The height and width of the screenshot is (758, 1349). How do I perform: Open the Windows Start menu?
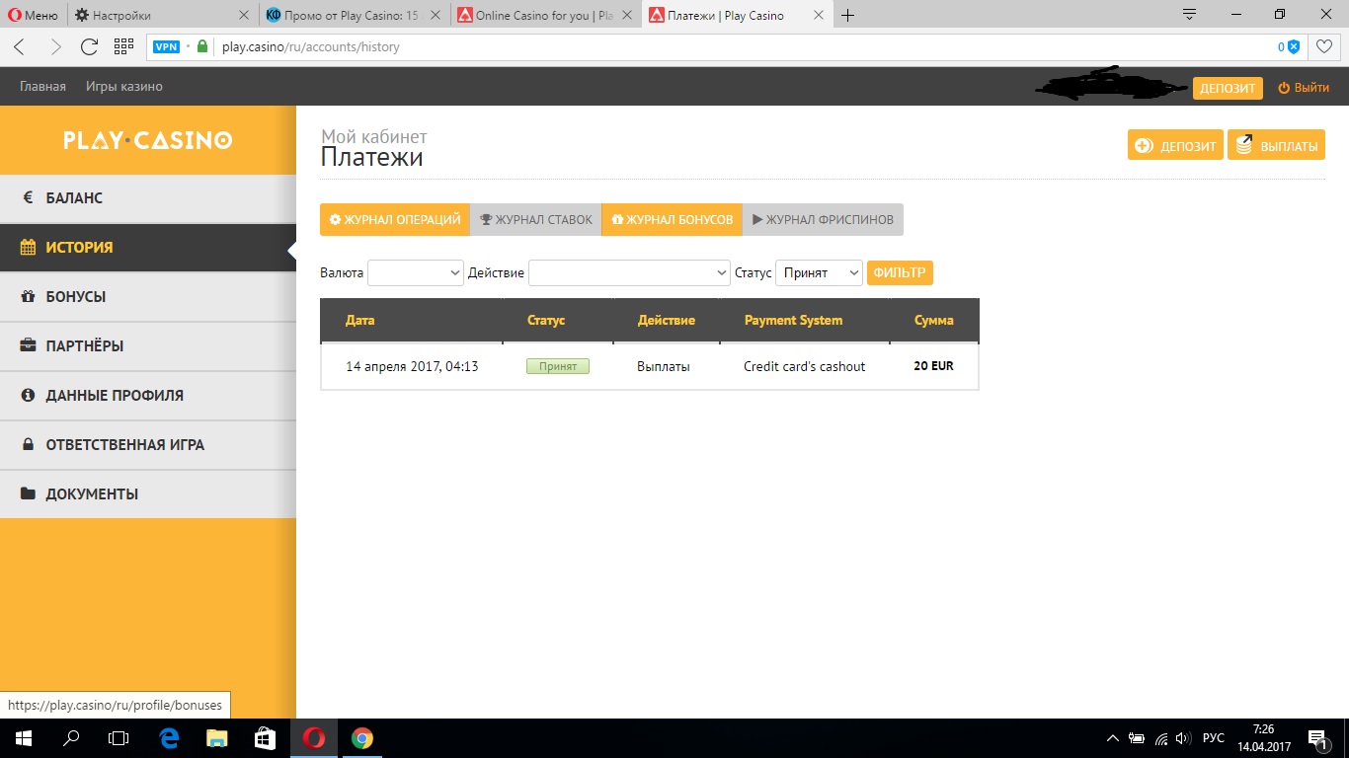click(24, 738)
